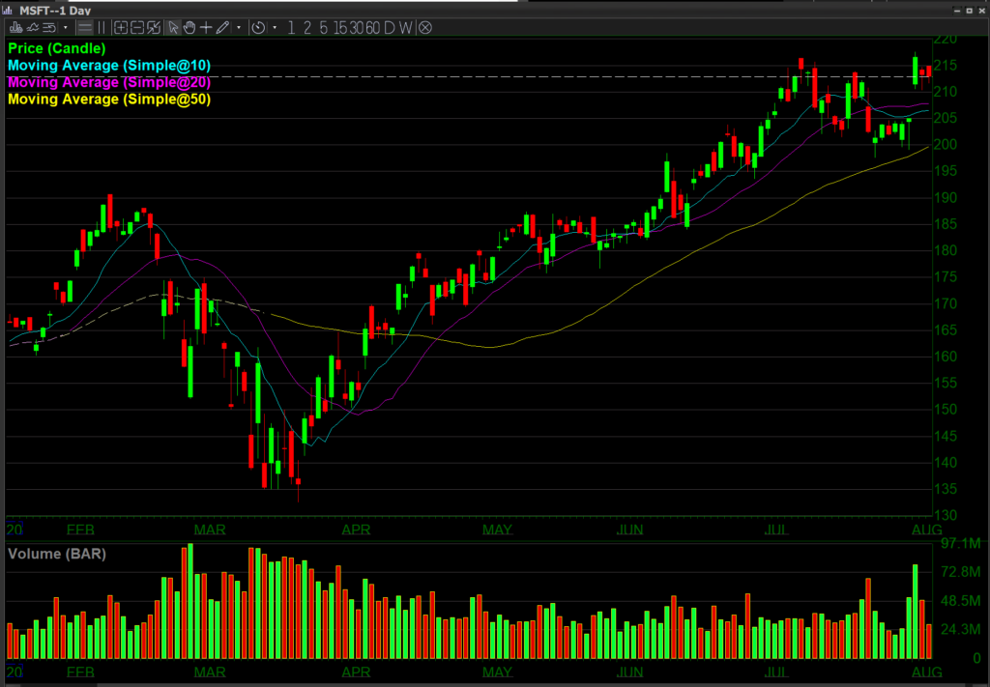Click the line study icon in toolbar

point(32,27)
